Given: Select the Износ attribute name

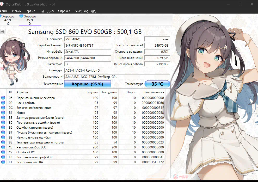Looking at the screenshot, I should pos(21,113).
